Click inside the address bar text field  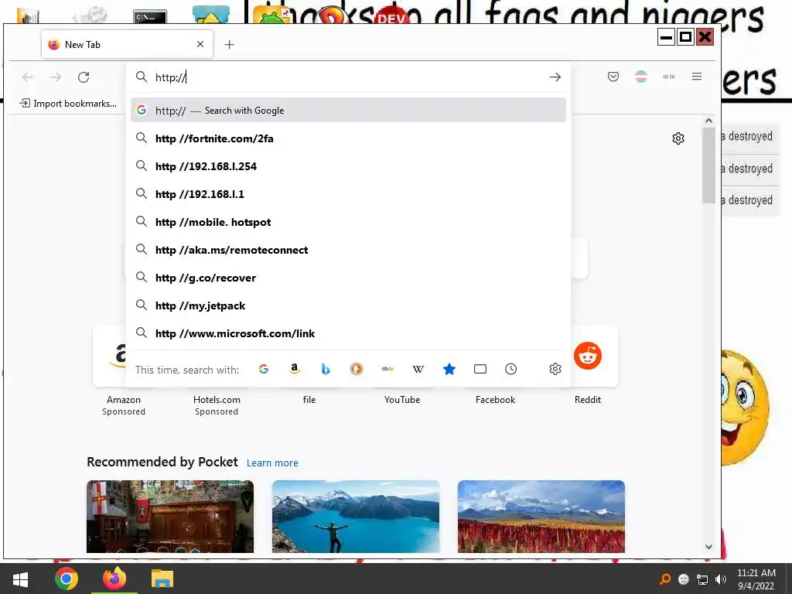pos(349,77)
